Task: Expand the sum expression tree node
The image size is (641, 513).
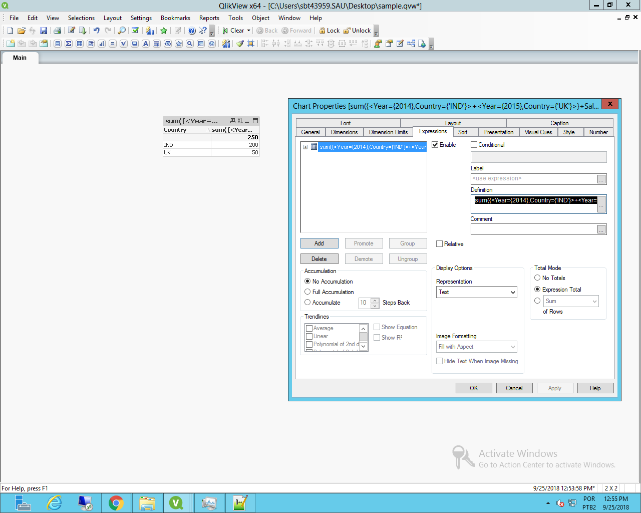Action: [x=305, y=147]
